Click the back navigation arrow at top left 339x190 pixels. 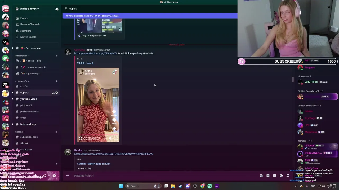(3, 2)
